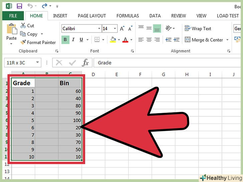Toggle Italic formatting
The image size is (243, 182).
73,40
